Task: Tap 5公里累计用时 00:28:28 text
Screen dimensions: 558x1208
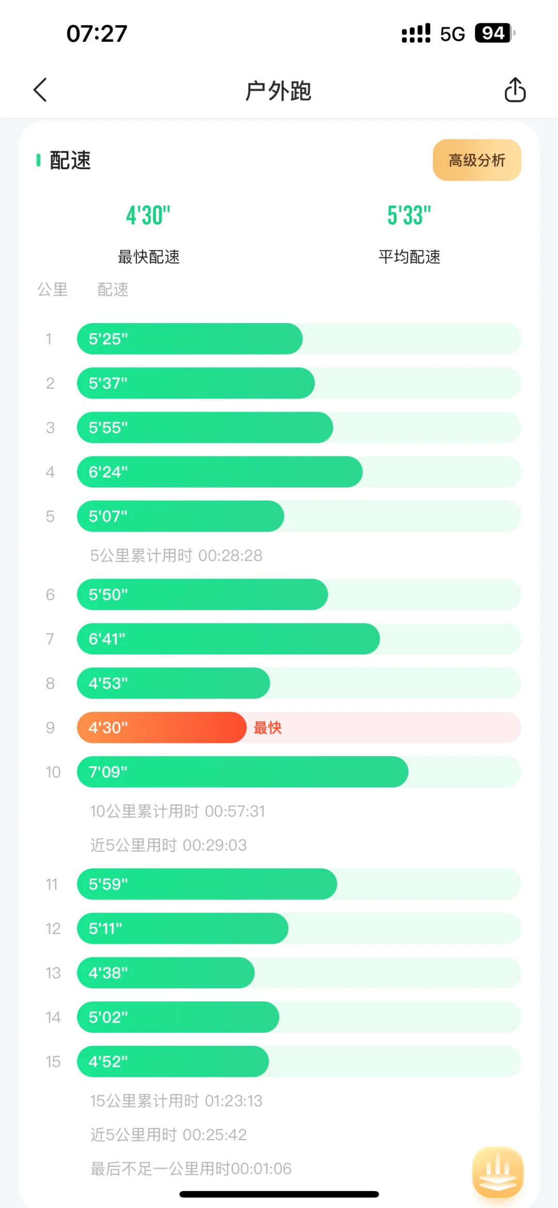Action: [176, 556]
